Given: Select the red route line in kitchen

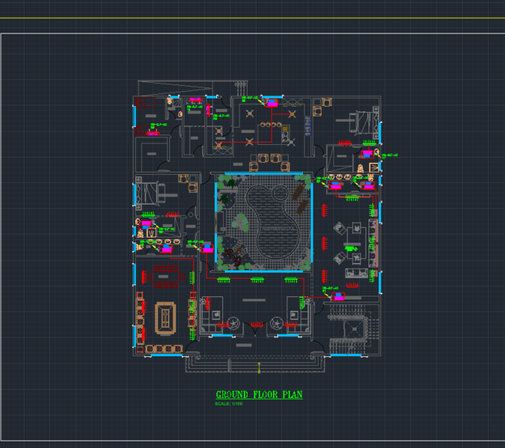Looking at the screenshot, I should tap(246, 140).
